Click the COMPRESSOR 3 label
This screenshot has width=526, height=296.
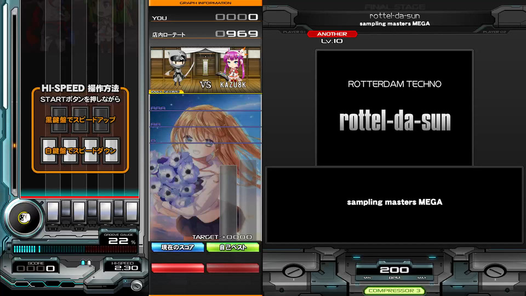point(395,291)
